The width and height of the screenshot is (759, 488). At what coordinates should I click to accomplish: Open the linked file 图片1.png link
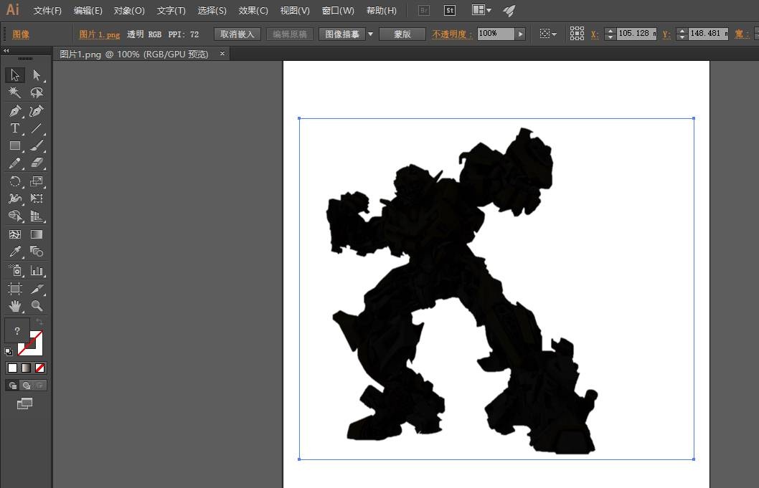click(x=99, y=34)
